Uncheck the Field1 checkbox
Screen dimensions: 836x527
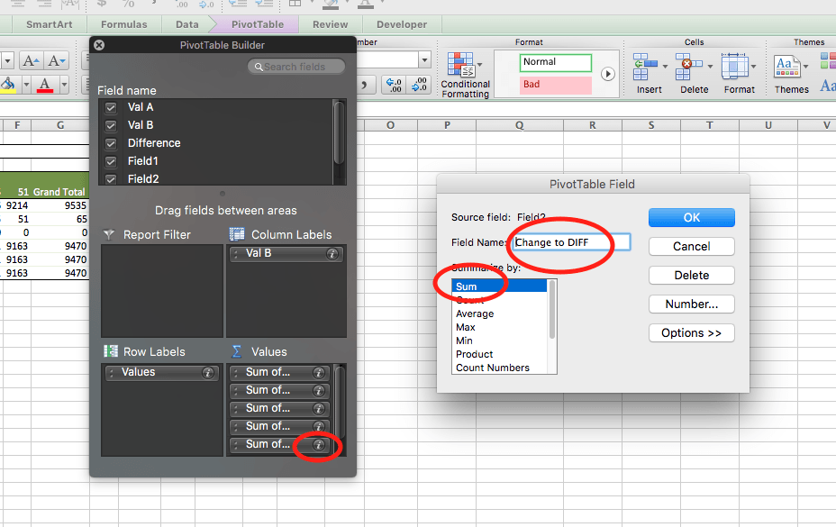111,161
